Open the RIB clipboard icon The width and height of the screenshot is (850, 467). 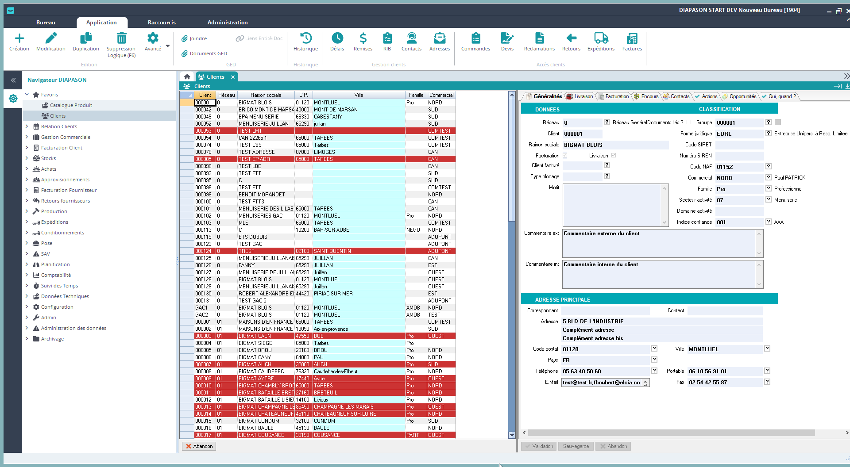coord(387,38)
